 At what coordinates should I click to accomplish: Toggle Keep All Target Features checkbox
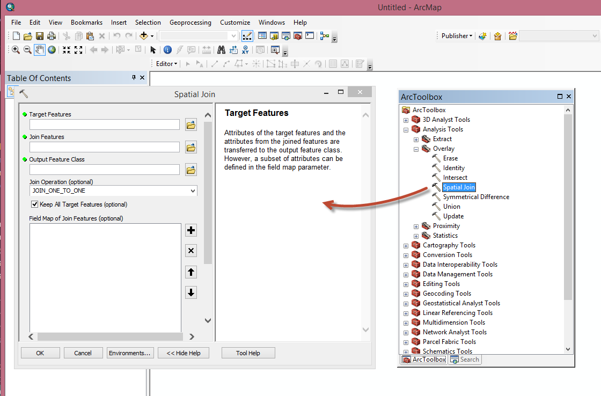click(x=34, y=204)
